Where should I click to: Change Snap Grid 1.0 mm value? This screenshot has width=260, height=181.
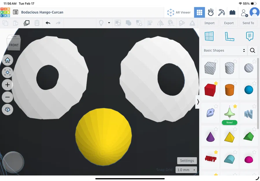[186, 170]
